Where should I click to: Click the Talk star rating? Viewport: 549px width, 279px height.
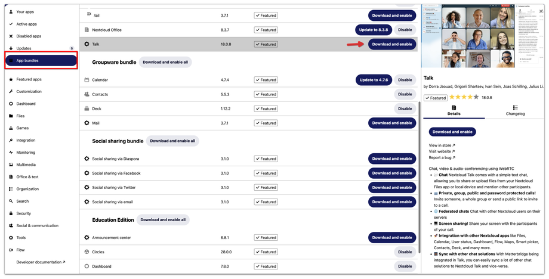pos(464,98)
